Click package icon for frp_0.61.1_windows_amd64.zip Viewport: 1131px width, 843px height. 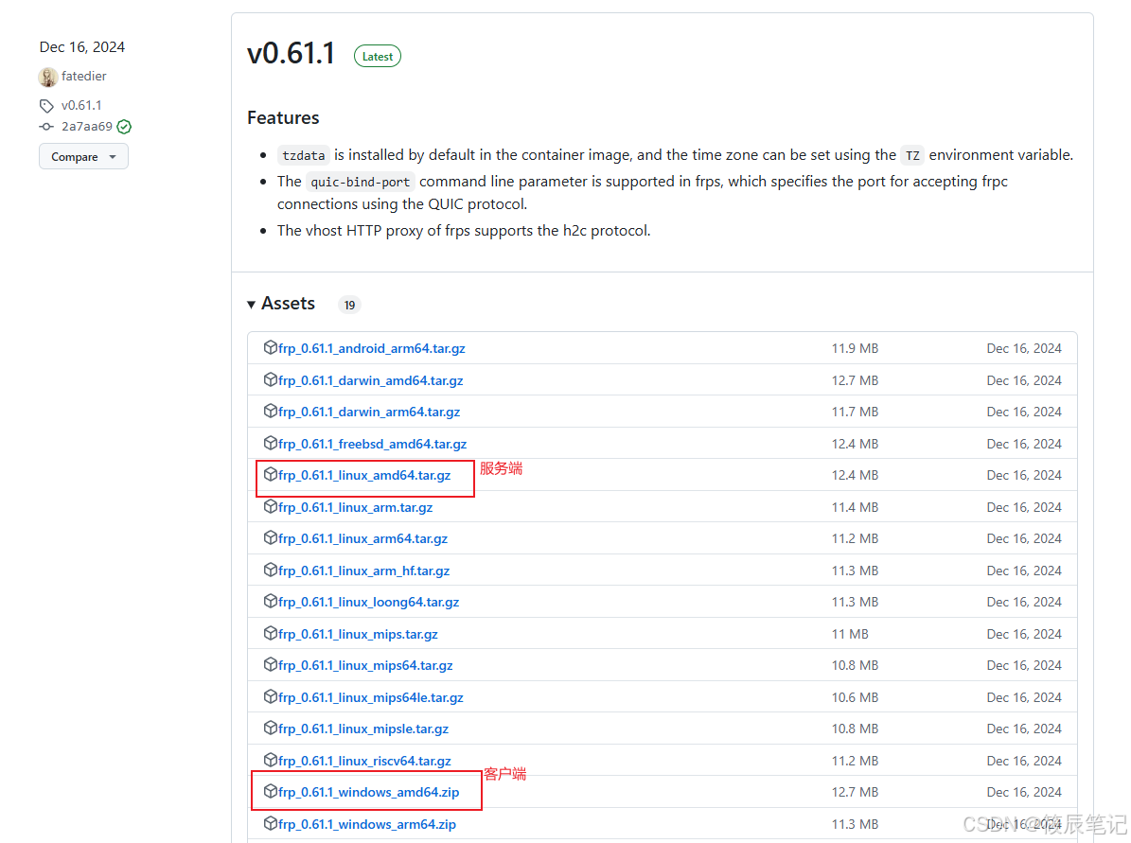click(271, 792)
